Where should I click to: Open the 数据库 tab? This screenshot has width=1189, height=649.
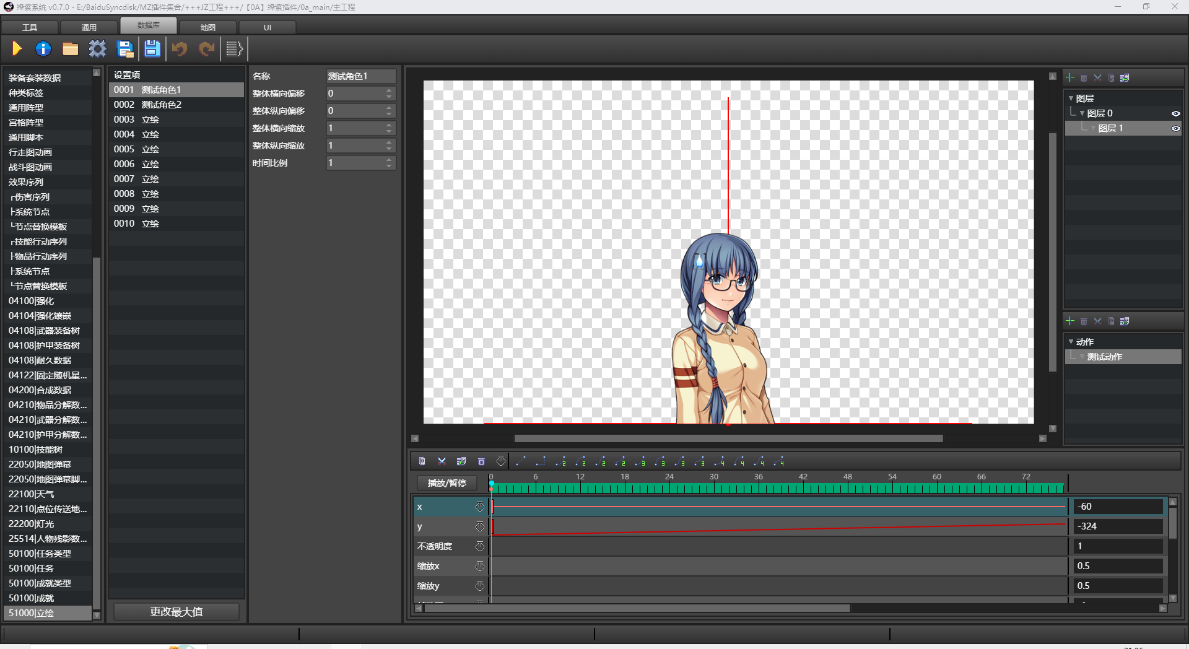click(x=149, y=25)
